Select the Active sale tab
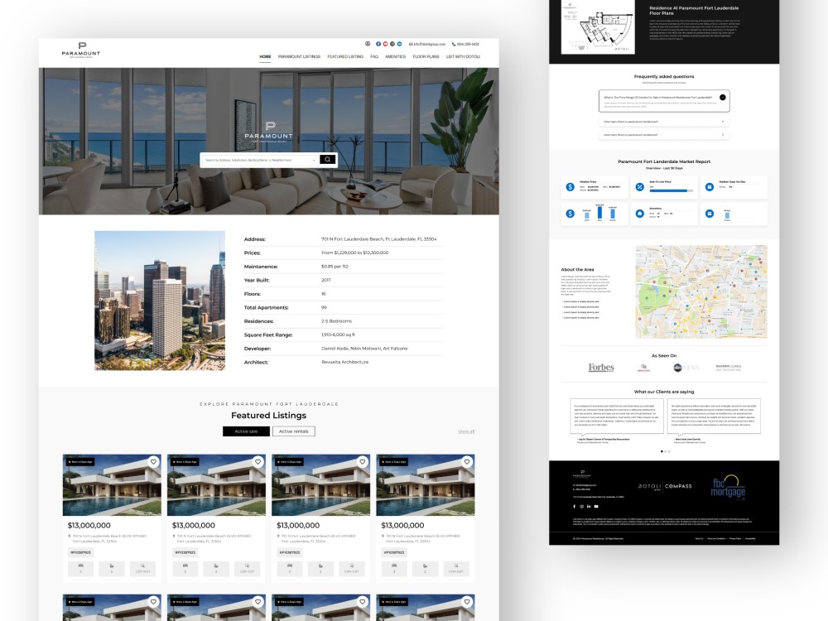Image resolution: width=828 pixels, height=621 pixels. [246, 431]
